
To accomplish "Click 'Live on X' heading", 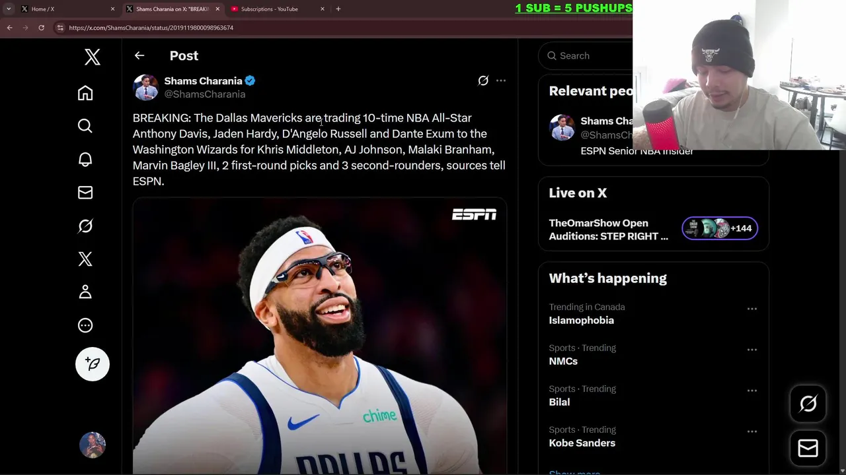I will 578,193.
